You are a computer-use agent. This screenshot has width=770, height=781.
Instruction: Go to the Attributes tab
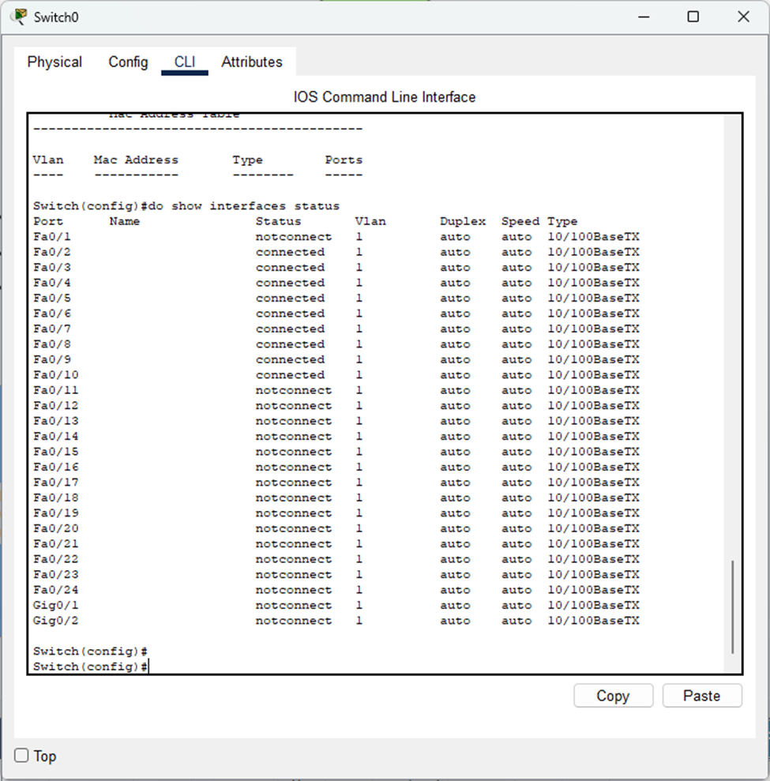252,62
